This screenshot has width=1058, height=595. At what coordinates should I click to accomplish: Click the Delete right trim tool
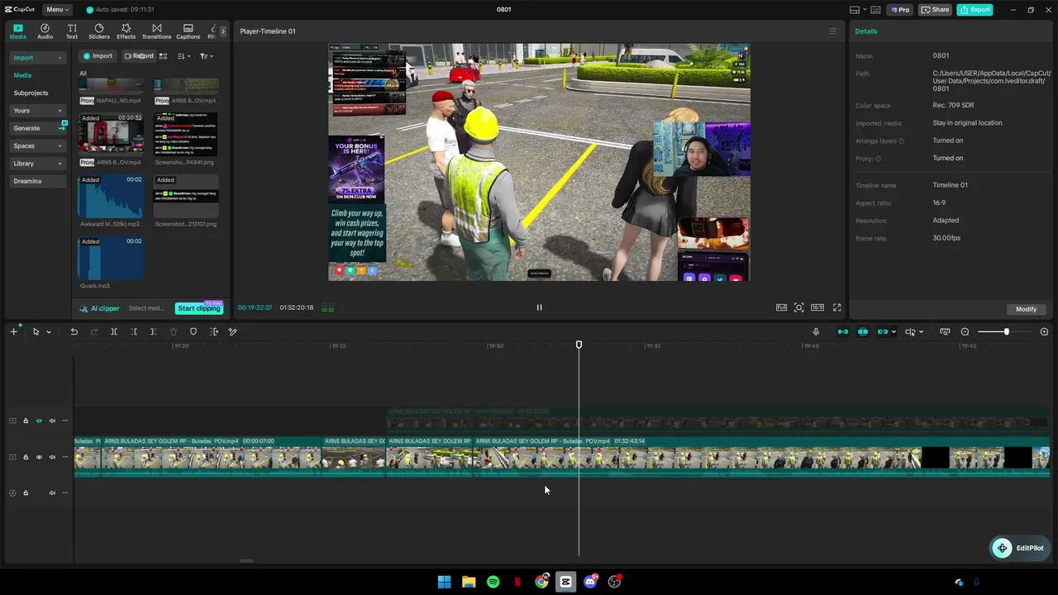153,331
